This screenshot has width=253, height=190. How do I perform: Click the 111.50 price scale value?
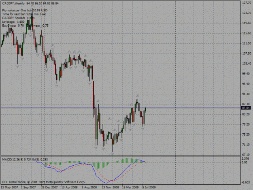tap(247, 43)
